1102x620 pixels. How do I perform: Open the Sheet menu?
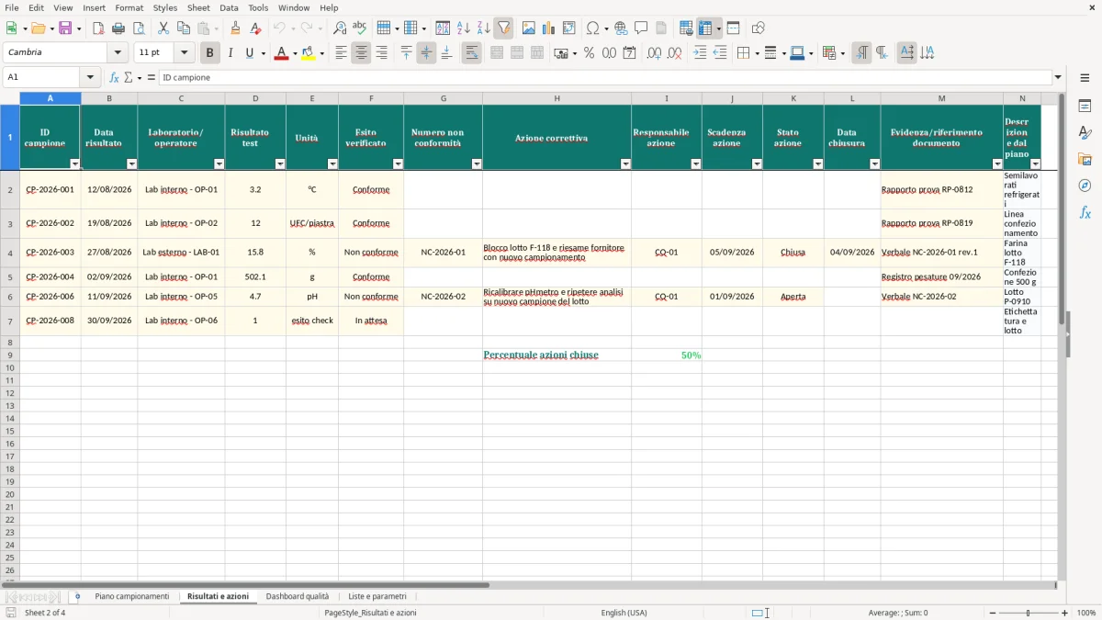coord(198,7)
